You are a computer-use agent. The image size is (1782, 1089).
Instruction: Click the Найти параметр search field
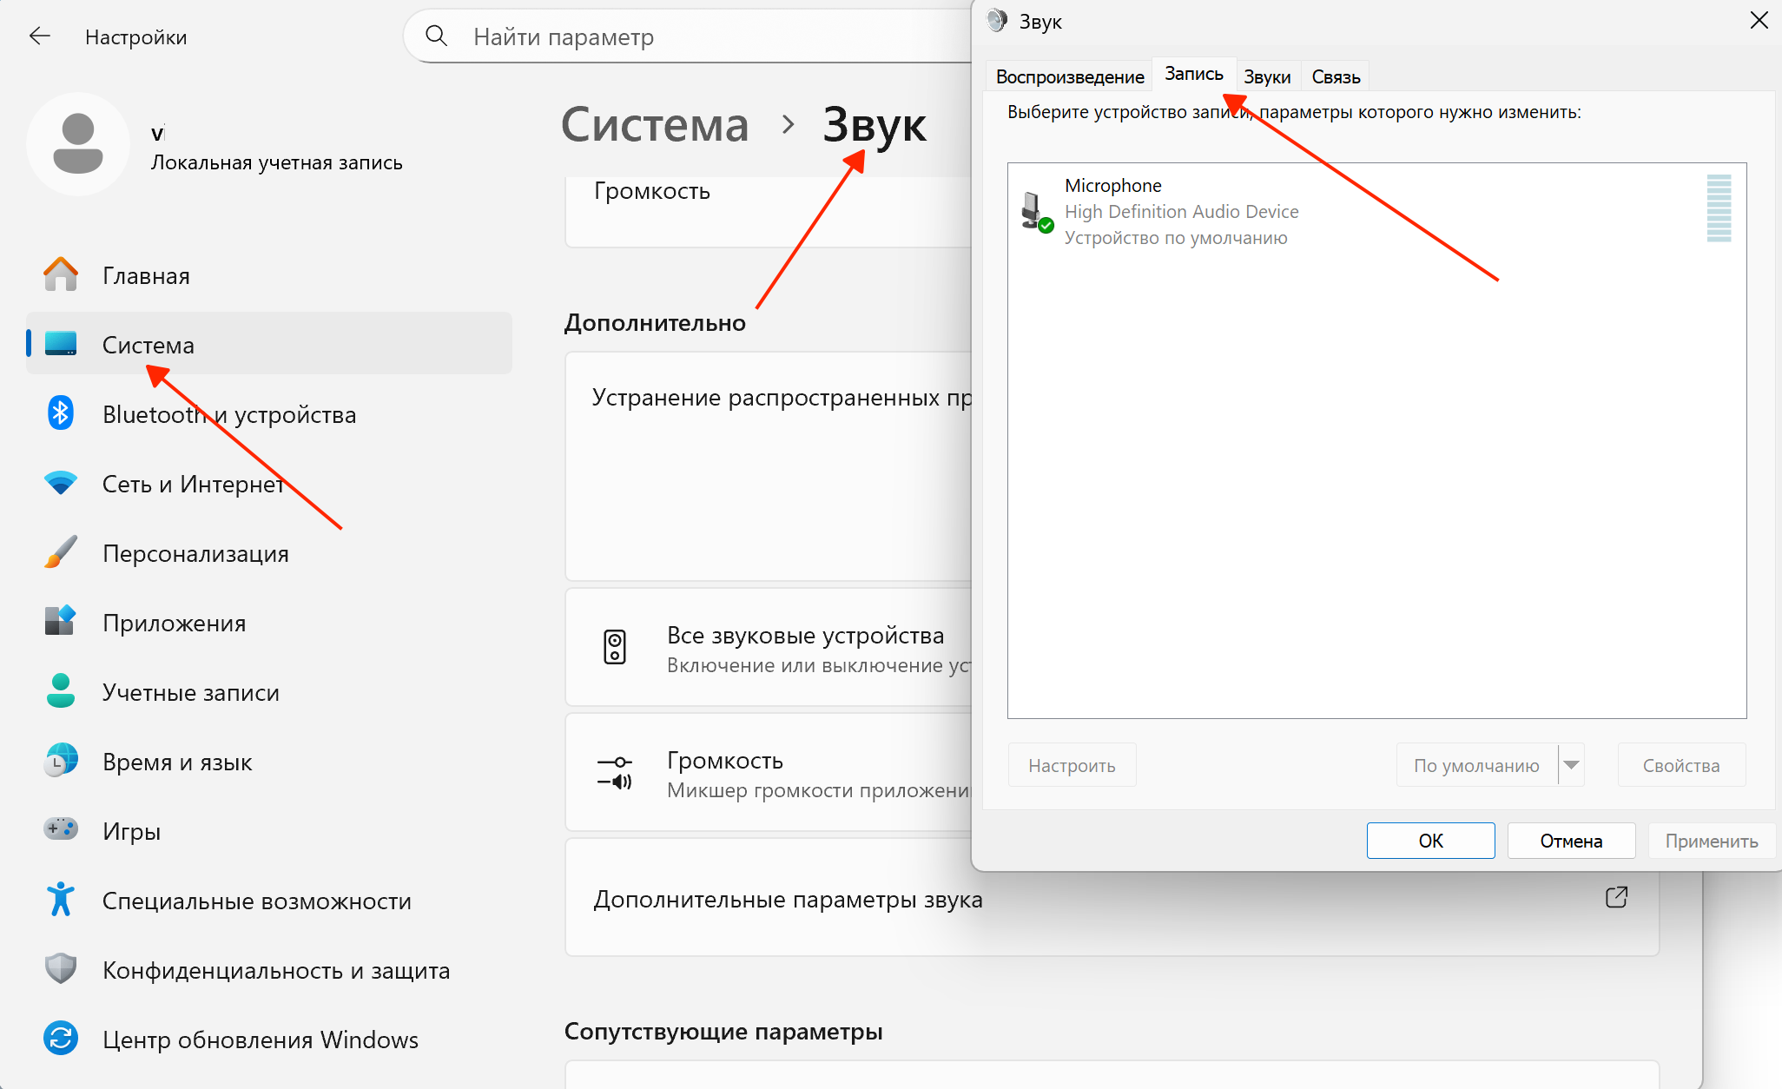pos(688,36)
